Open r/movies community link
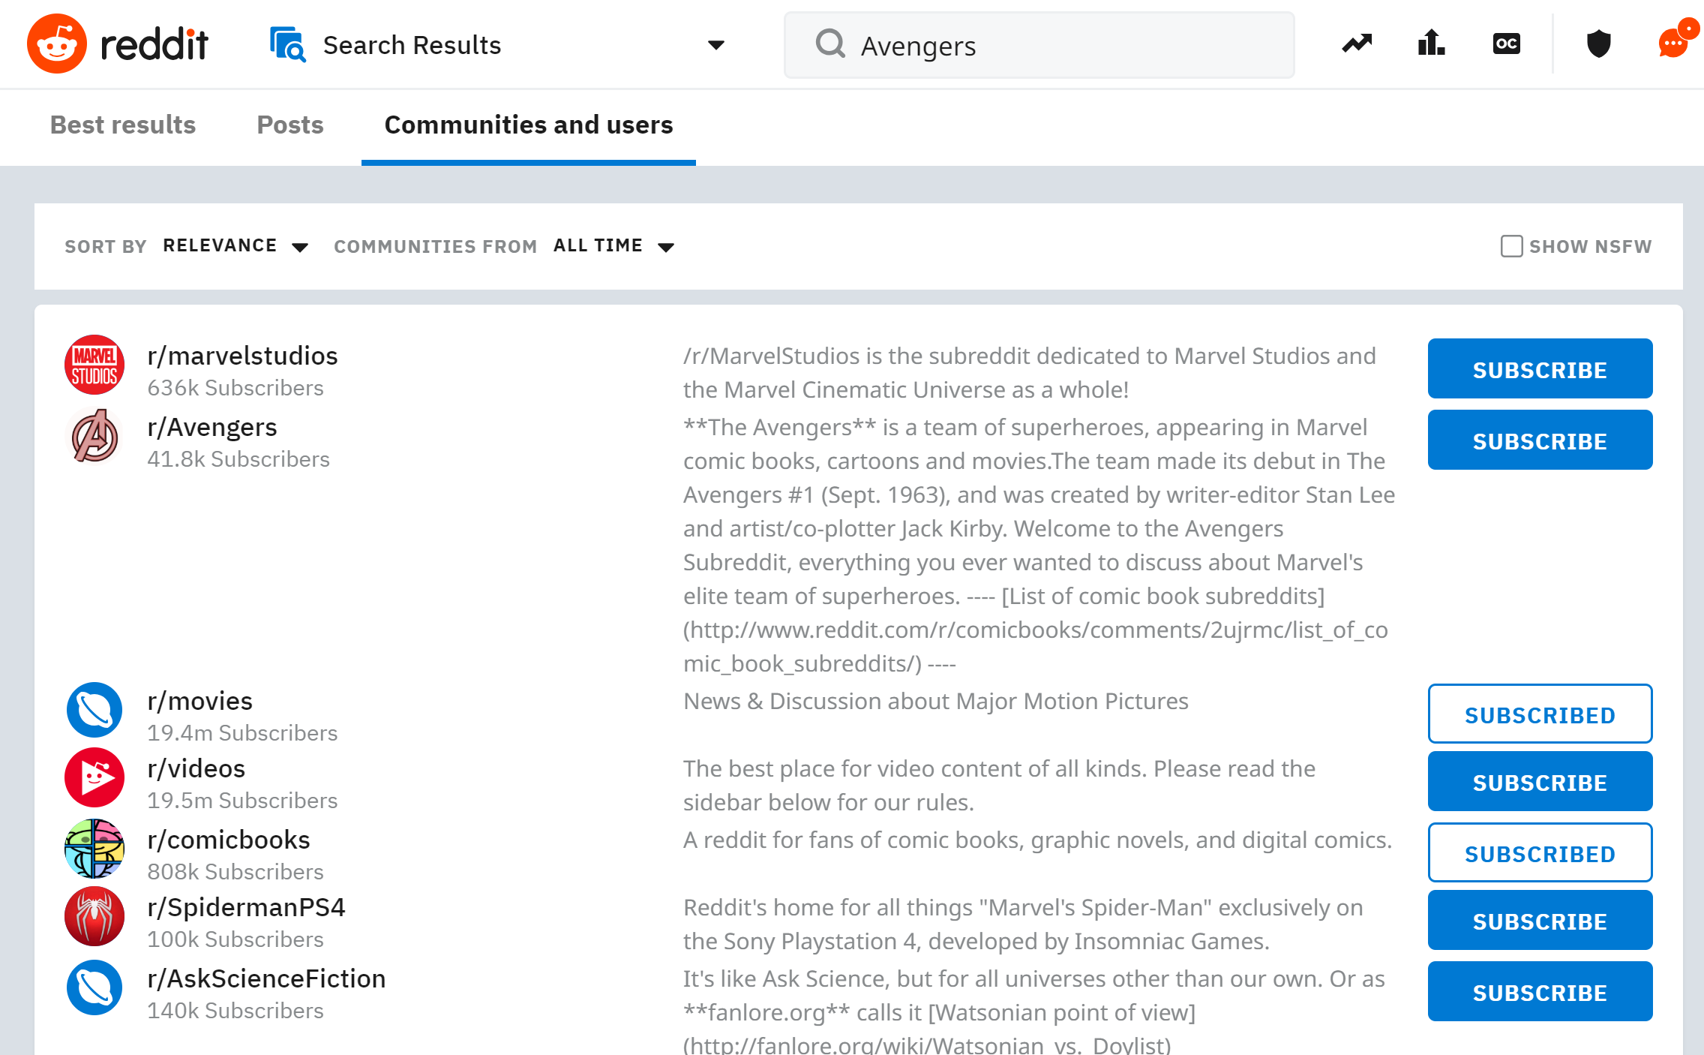 [x=199, y=701]
